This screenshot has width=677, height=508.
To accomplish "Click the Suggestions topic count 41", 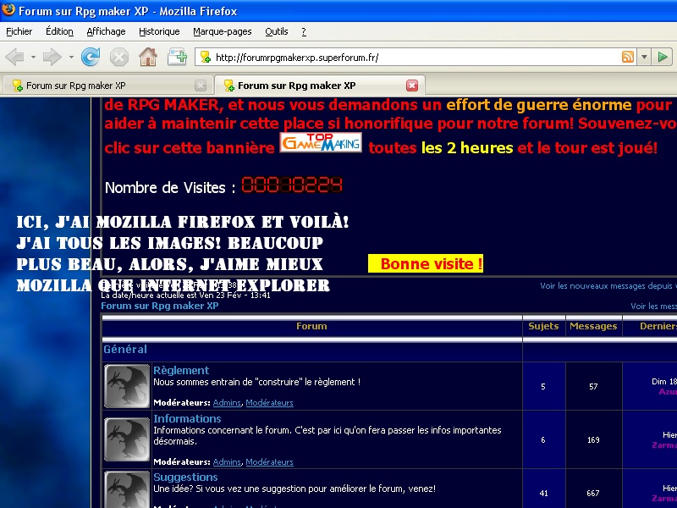I will pos(543,493).
